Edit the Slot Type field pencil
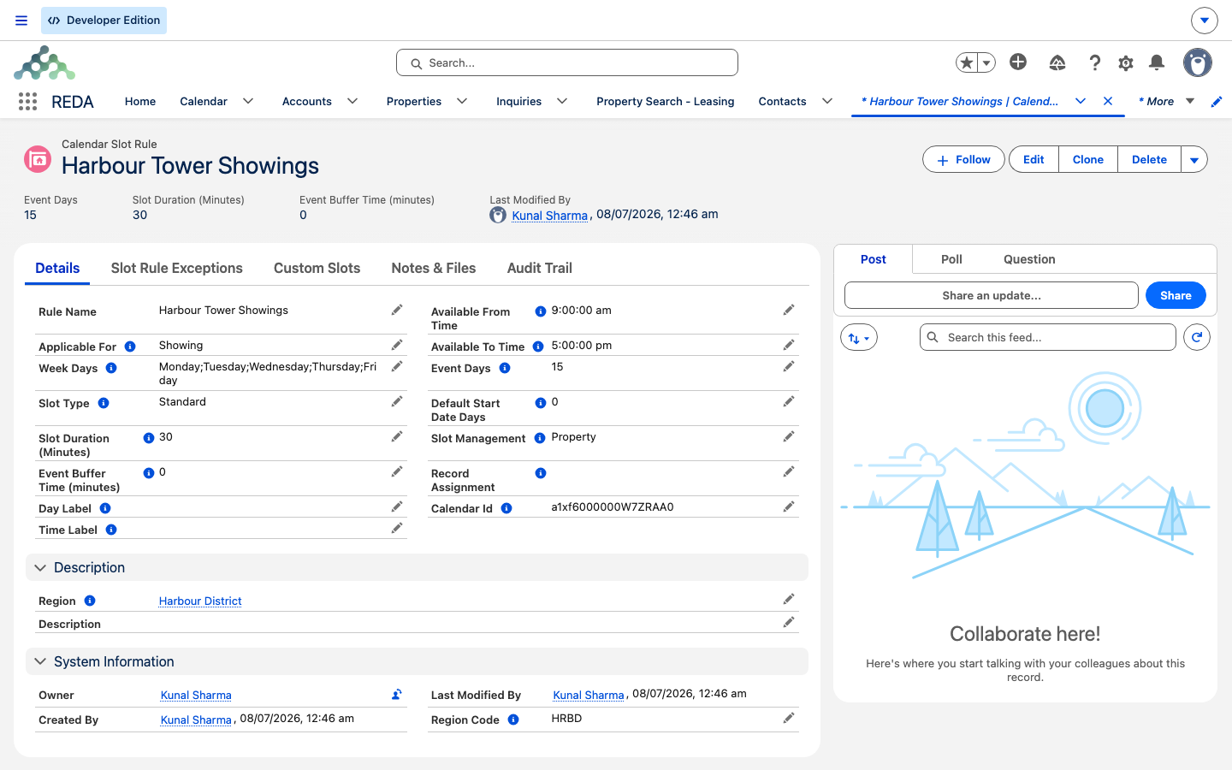The width and height of the screenshot is (1232, 770). click(x=397, y=401)
